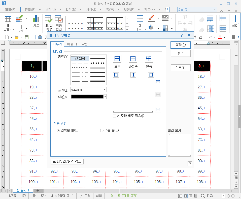Screen dimensions: 241x199
Task: Click the bottom-right help icon in dialog
Action: coord(190,164)
